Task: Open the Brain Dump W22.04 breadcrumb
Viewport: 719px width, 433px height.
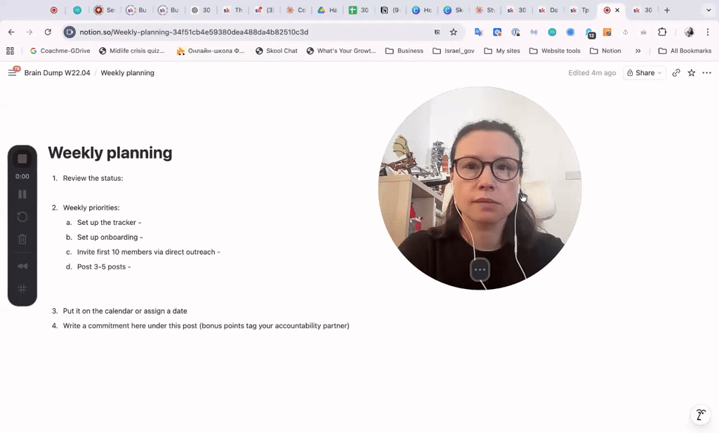Action: pos(58,72)
